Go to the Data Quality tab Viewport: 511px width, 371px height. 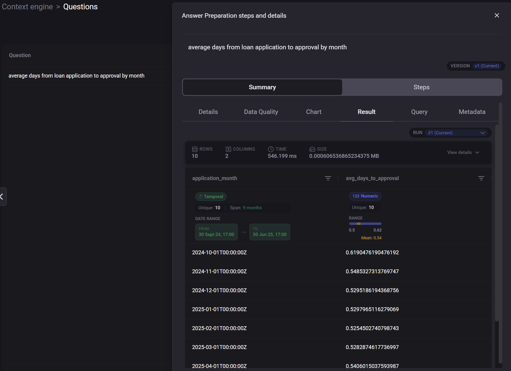tap(261, 112)
